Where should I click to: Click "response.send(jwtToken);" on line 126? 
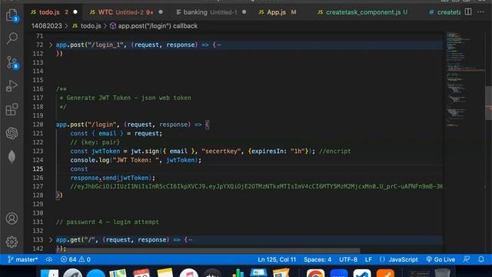click(113, 178)
